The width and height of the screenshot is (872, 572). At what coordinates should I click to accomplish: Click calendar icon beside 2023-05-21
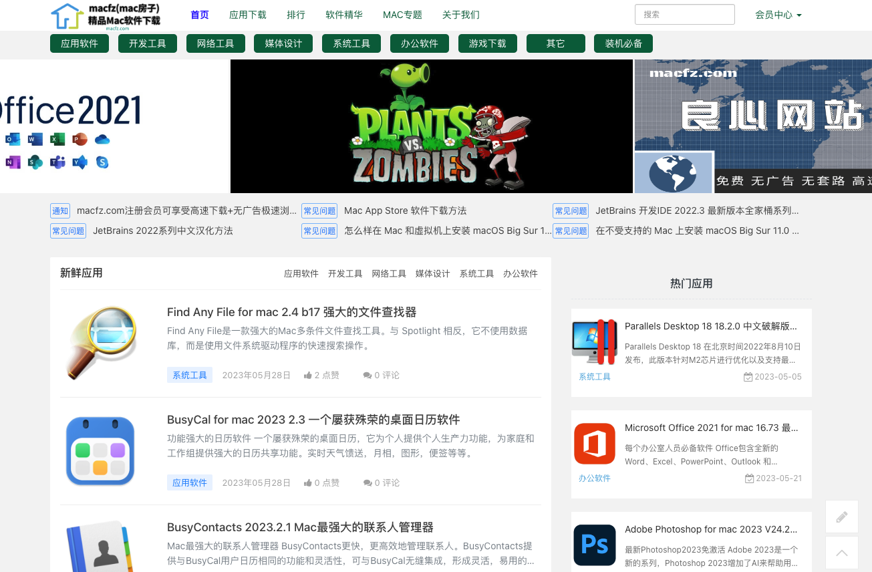(748, 478)
